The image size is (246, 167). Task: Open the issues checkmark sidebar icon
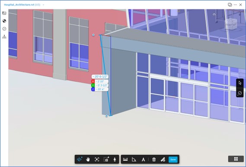[x=4, y=29]
